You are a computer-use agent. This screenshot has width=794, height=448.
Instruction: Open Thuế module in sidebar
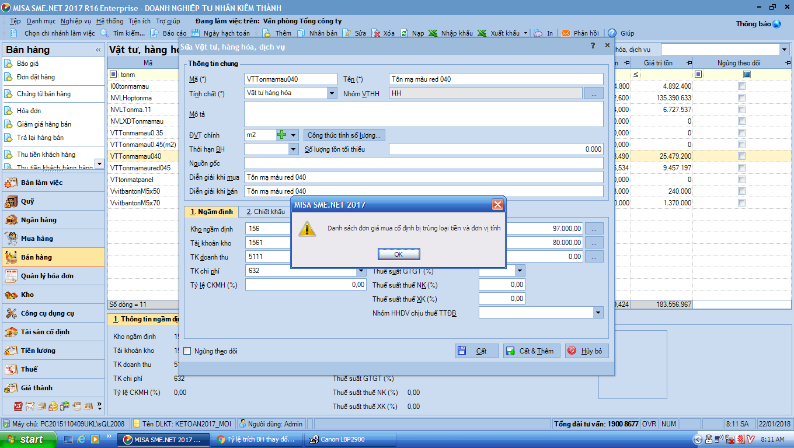pyautogui.click(x=53, y=369)
